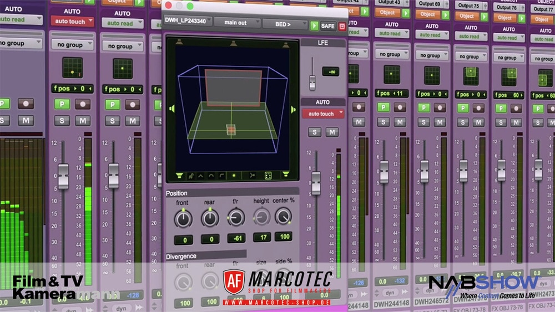
Task: Open the BED > dropdown in the panner window
Action: click(285, 24)
